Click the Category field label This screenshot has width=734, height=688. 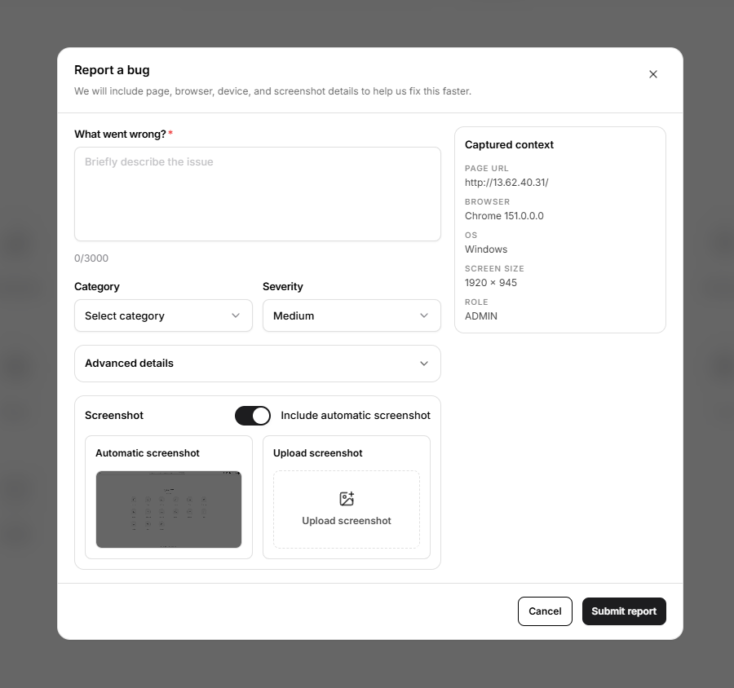pos(97,286)
